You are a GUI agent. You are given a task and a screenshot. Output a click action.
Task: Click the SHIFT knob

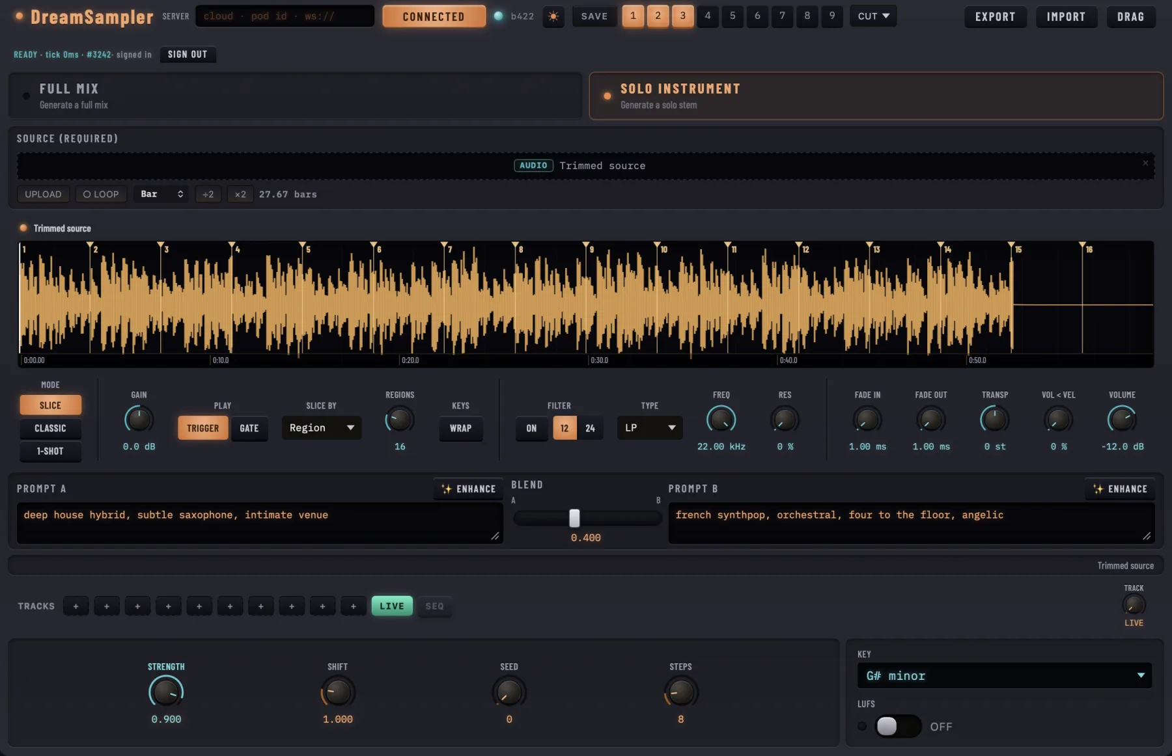(x=337, y=692)
